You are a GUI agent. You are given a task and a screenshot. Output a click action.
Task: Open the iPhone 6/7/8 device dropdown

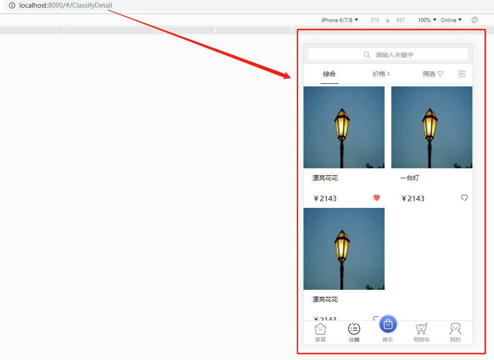click(340, 20)
